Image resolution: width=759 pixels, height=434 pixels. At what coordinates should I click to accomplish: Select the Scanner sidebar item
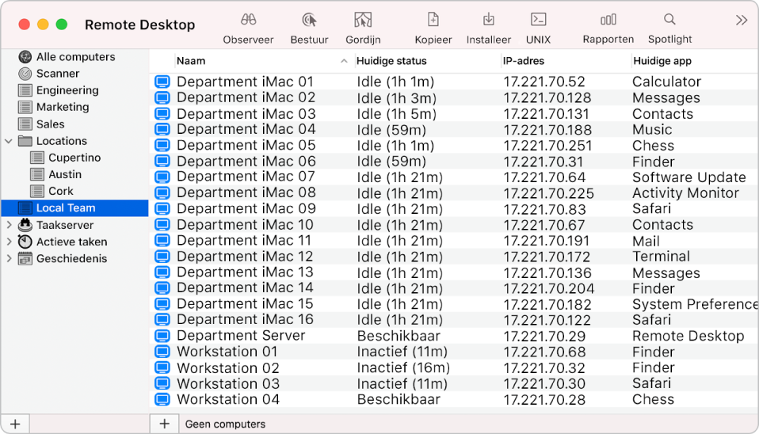[x=58, y=74]
